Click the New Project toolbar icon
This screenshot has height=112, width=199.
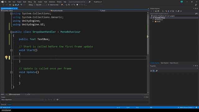[10, 5]
